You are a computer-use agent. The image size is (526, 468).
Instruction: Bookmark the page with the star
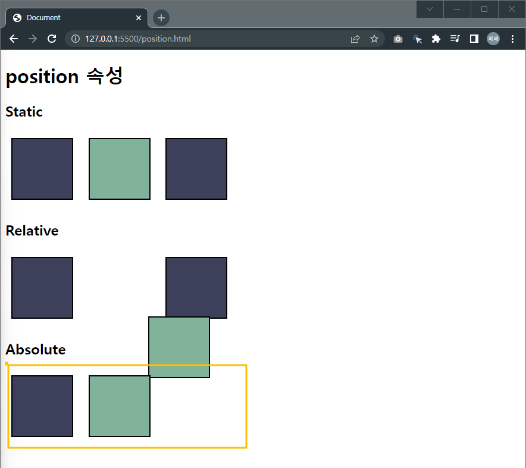pyautogui.click(x=374, y=39)
